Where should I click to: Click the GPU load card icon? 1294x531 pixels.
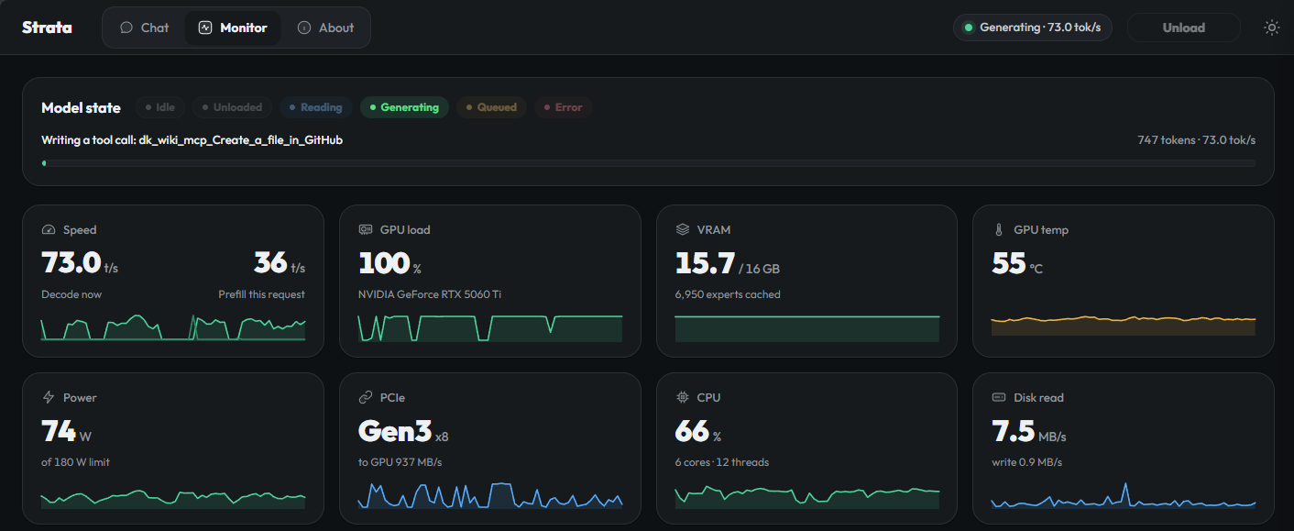tap(365, 229)
